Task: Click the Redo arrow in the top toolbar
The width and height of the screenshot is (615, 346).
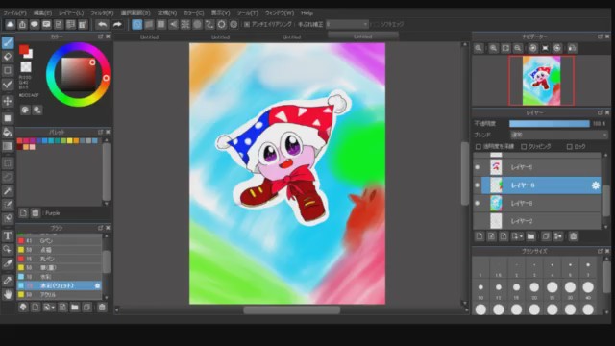Action: pyautogui.click(x=117, y=24)
